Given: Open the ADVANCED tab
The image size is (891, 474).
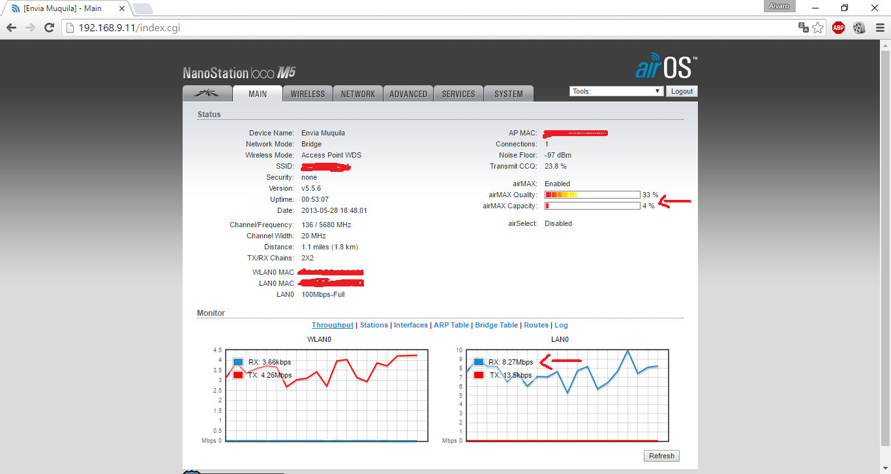Looking at the screenshot, I should (408, 94).
